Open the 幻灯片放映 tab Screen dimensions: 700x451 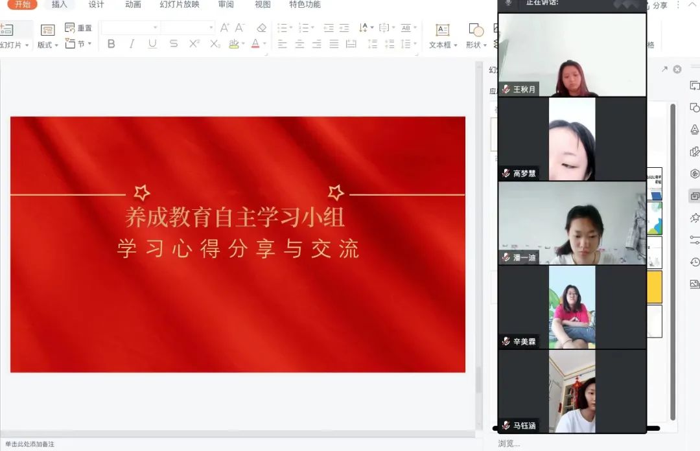(180, 5)
